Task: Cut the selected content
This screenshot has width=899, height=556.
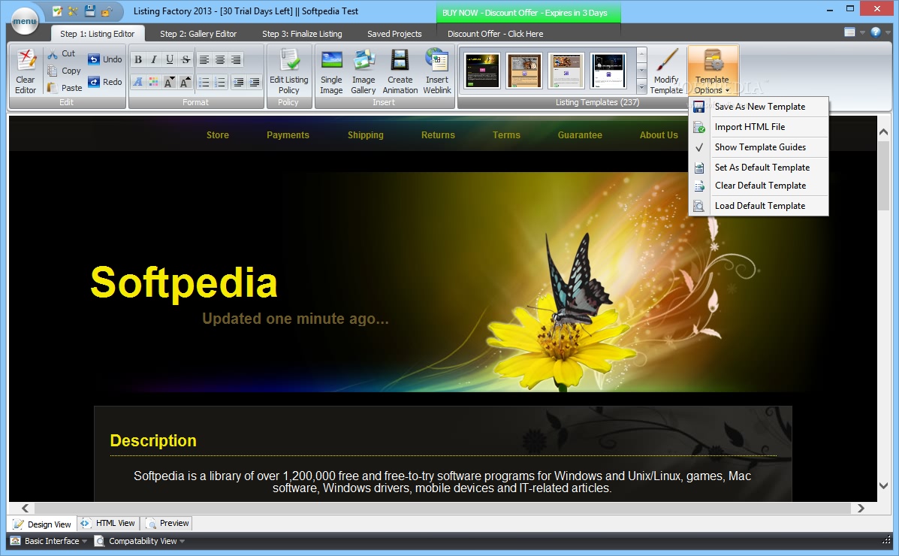Action: point(62,53)
